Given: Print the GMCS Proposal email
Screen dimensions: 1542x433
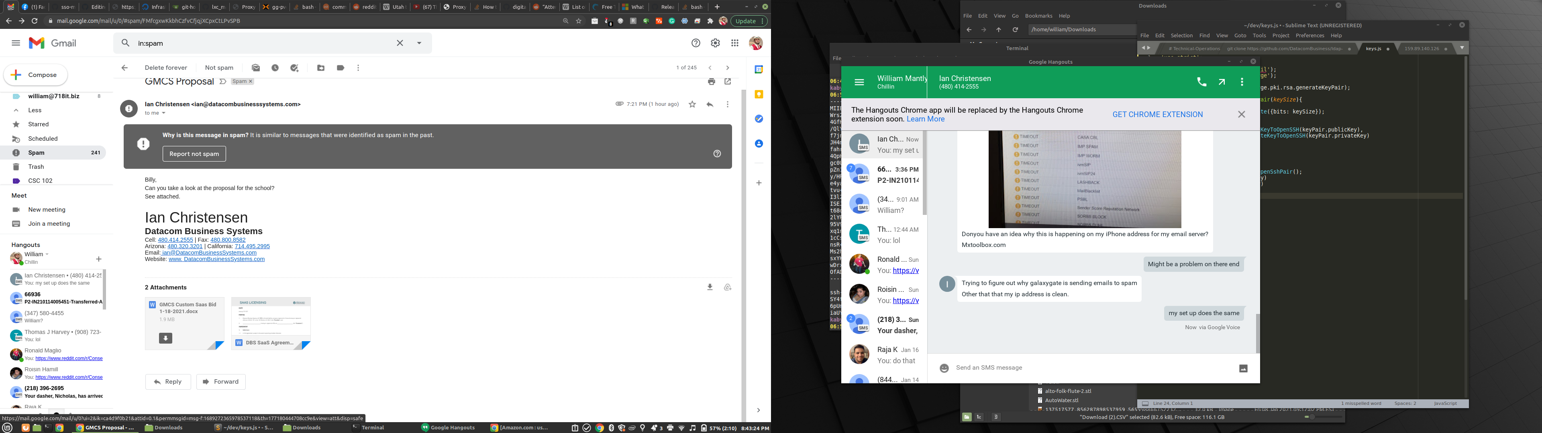Looking at the screenshot, I should pos(711,82).
